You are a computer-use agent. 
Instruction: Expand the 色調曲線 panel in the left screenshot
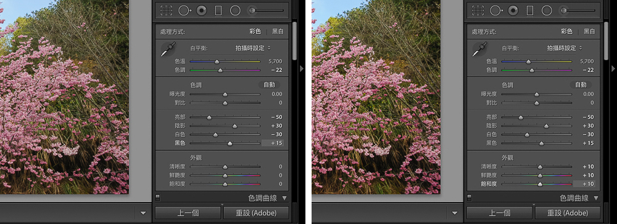tap(284, 198)
